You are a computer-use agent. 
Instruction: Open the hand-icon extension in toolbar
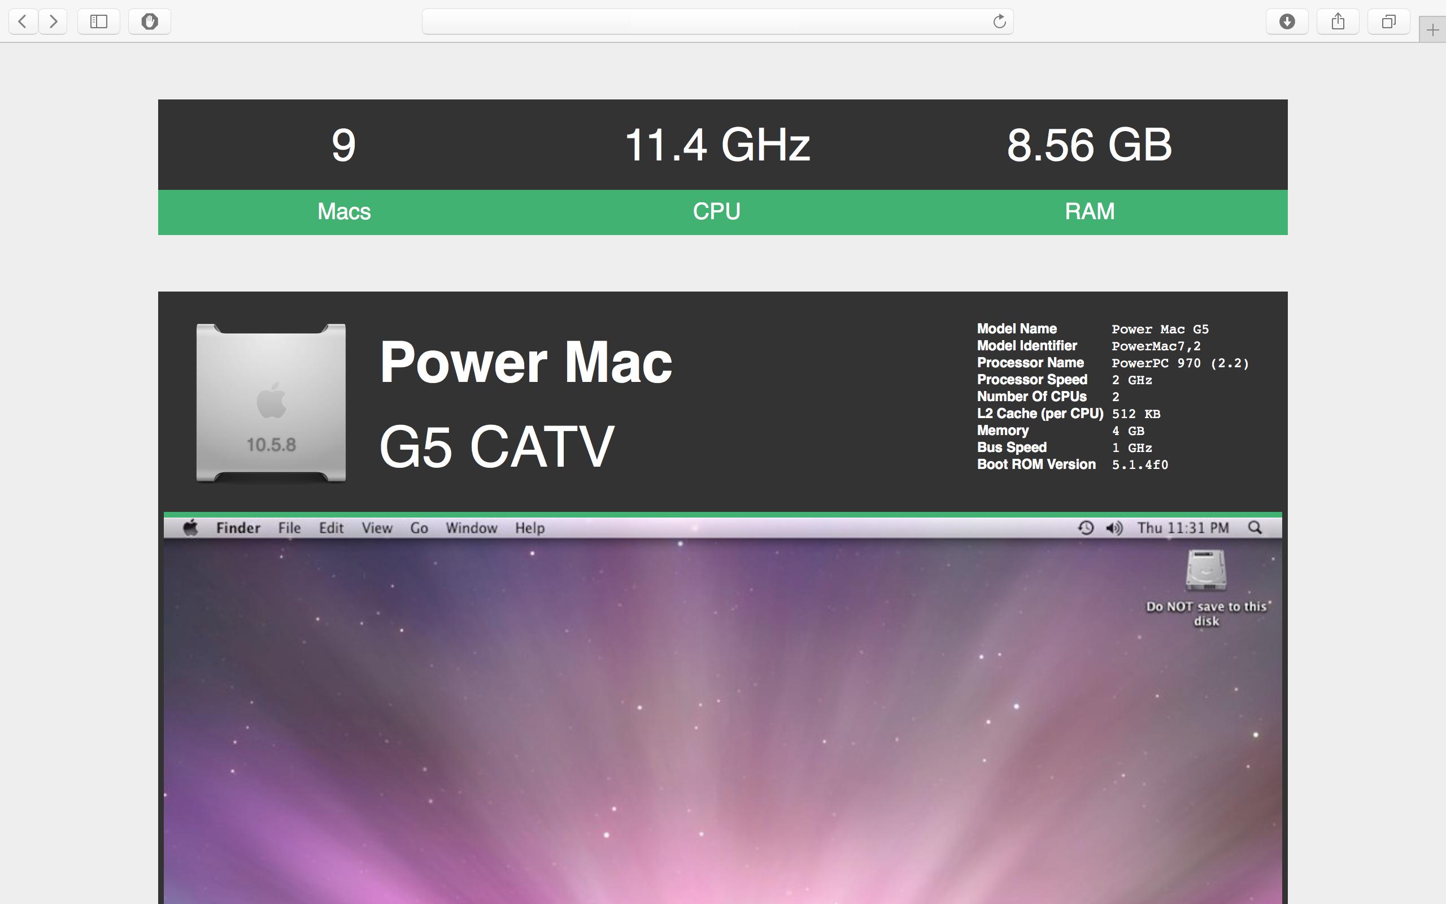pos(149,21)
